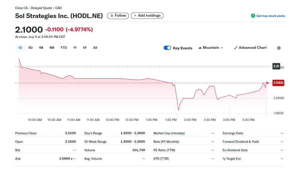Viewport: 290px width, 169px height.
Task: Open the Mountain chart type dropdown
Action: (211, 48)
